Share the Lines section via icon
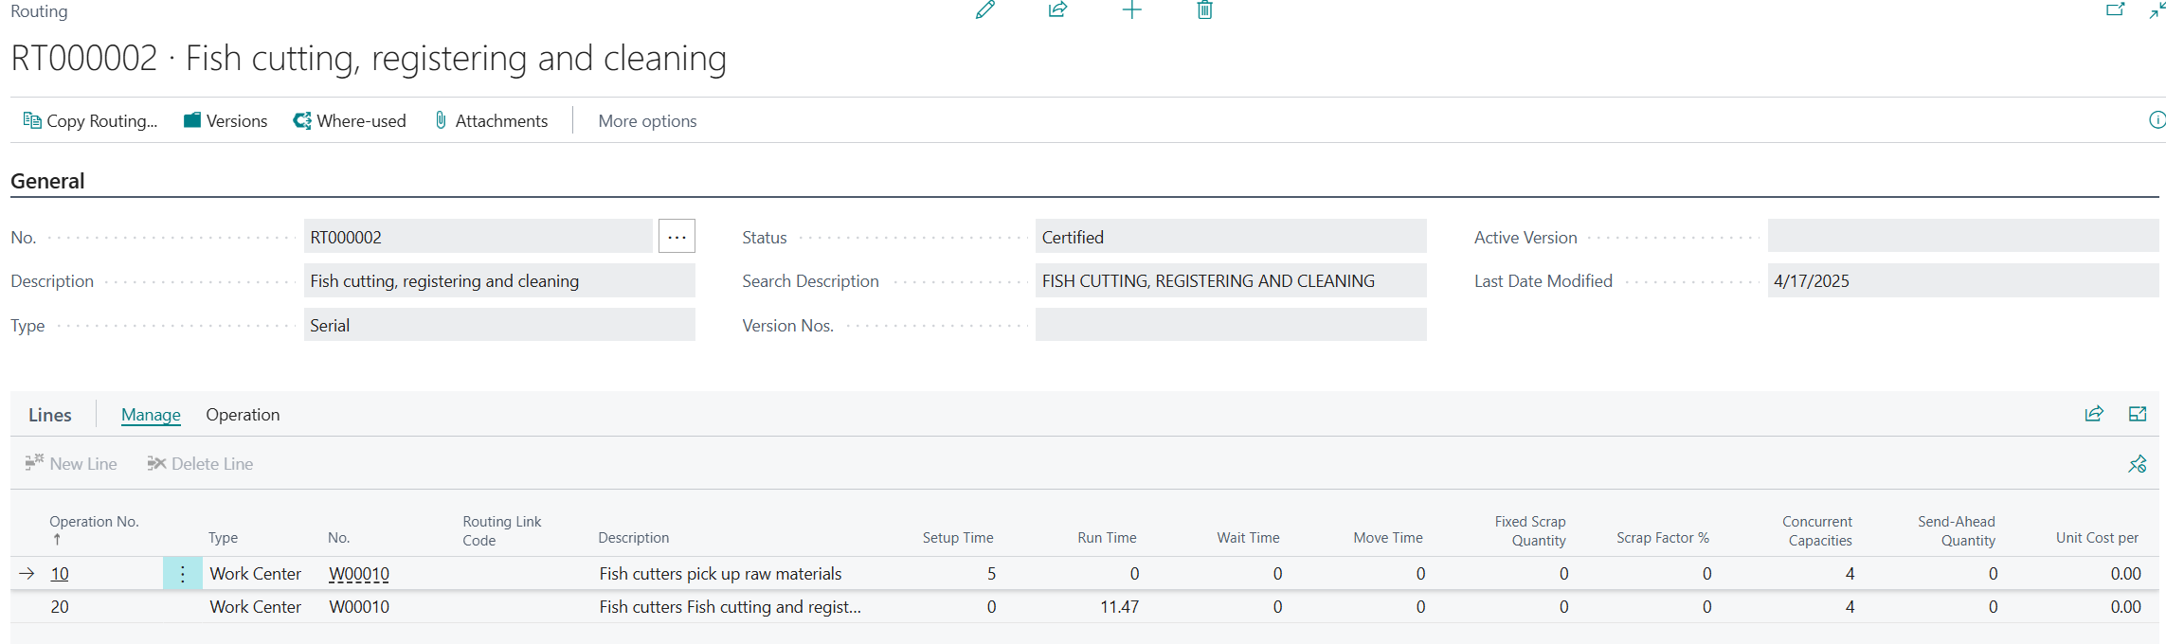The image size is (2166, 644). point(2094,414)
